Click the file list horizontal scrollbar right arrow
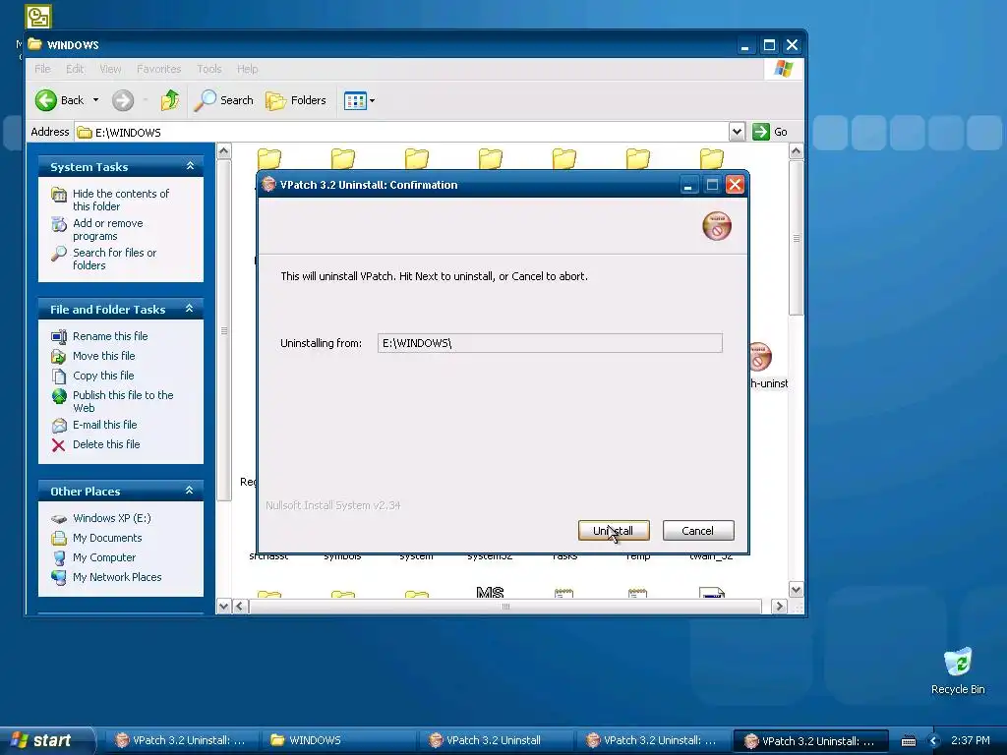1007x755 pixels. pos(779,606)
